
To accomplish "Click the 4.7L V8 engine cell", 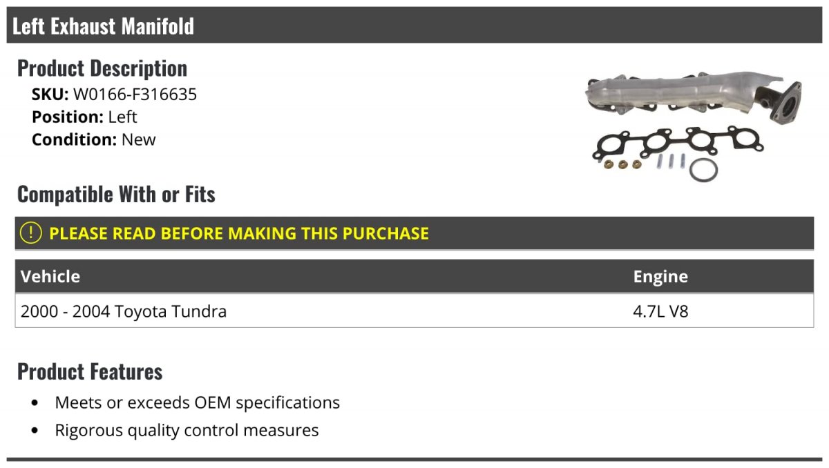I will pos(660,311).
